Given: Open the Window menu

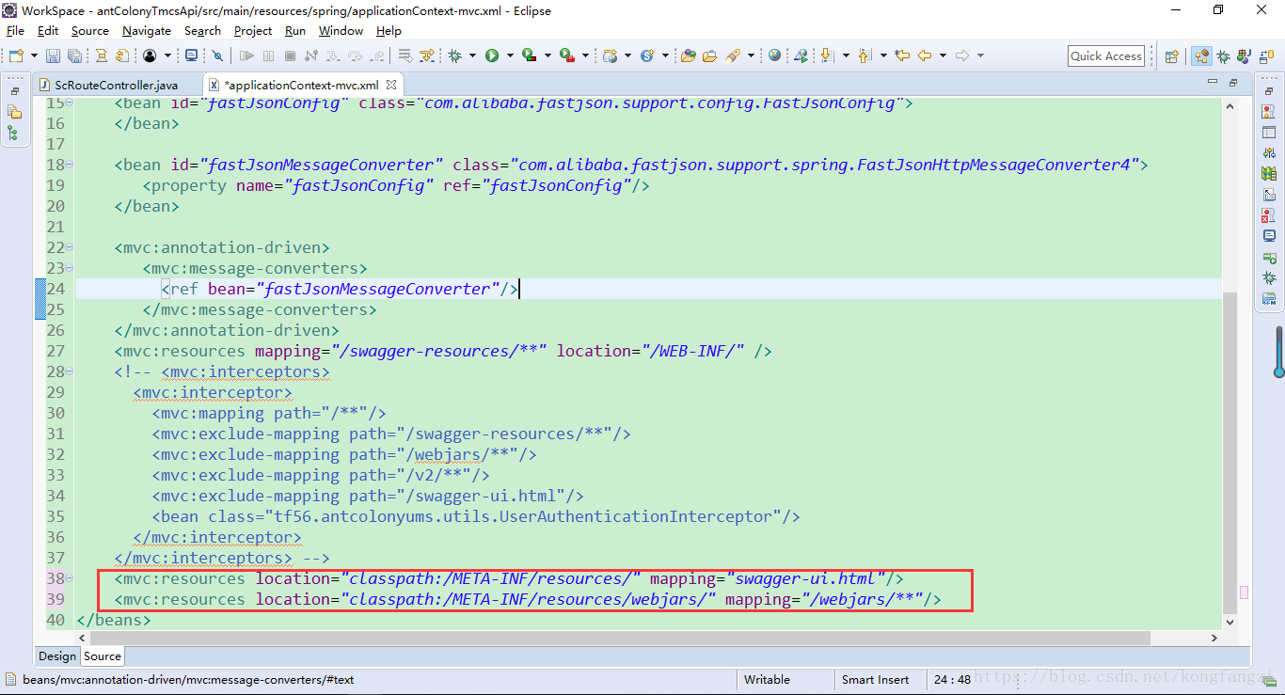Looking at the screenshot, I should click(x=341, y=30).
